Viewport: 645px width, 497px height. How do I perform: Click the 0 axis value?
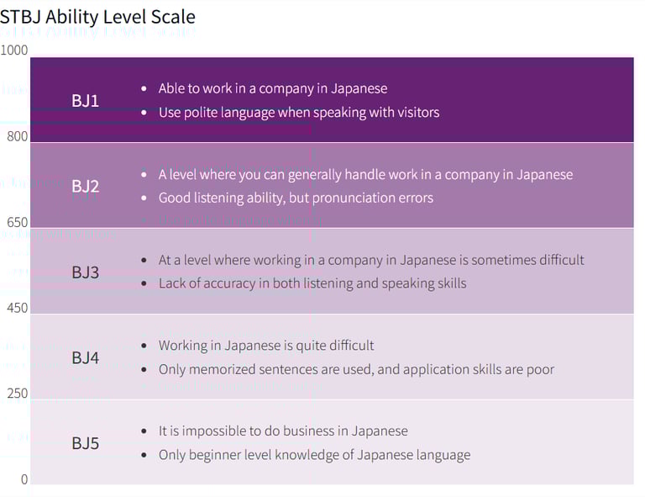pos(24,479)
